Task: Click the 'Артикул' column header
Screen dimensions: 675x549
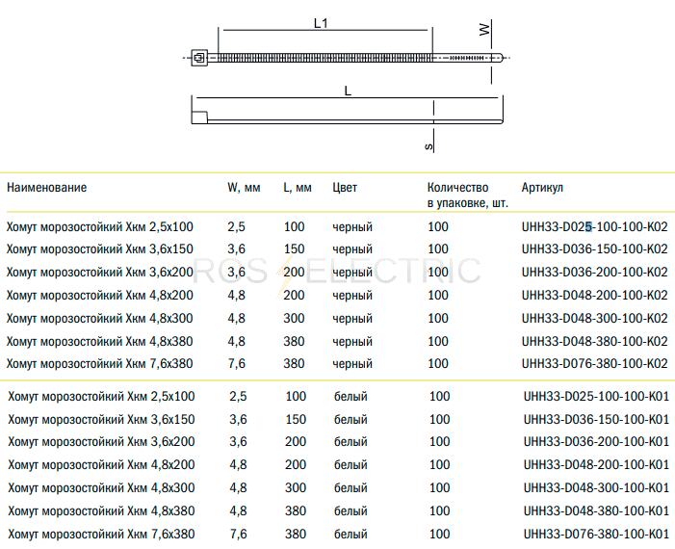Action: (x=542, y=188)
